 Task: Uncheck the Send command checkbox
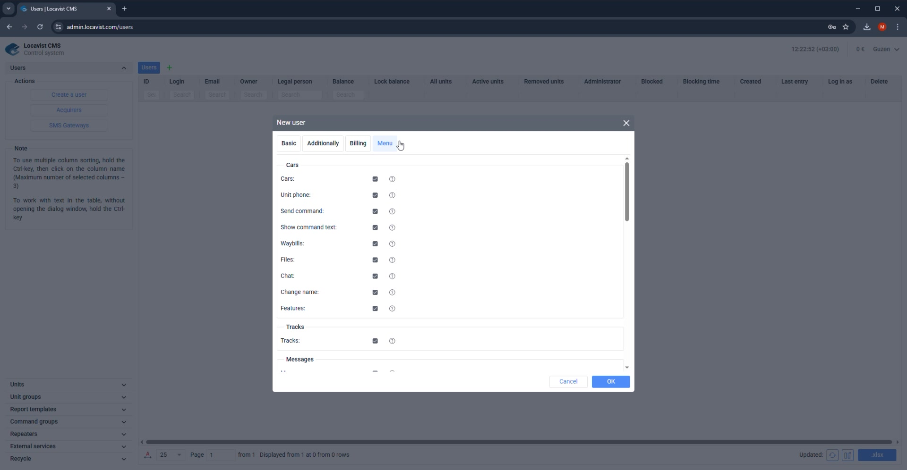(375, 211)
